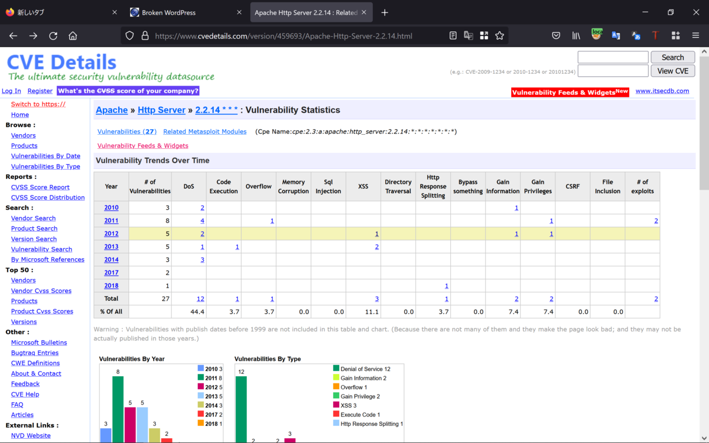Save page to Pocket
Viewport: 709px width, 443px height.
click(x=556, y=35)
